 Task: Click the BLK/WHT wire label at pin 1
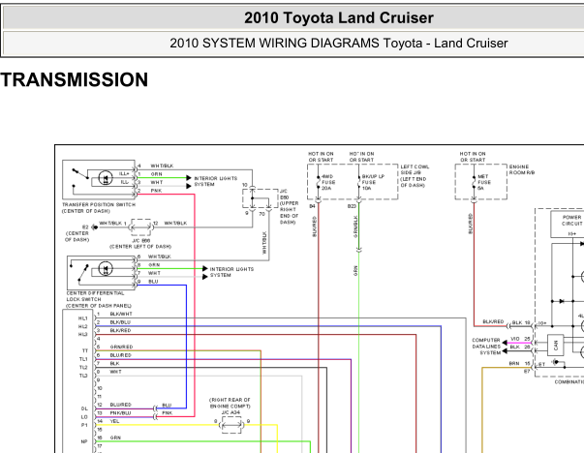coord(121,315)
